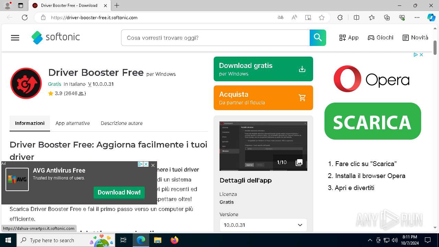Screen dimensions: 439x247
Task: Close the AVG Antivirus ad popup
Action: click(x=153, y=165)
